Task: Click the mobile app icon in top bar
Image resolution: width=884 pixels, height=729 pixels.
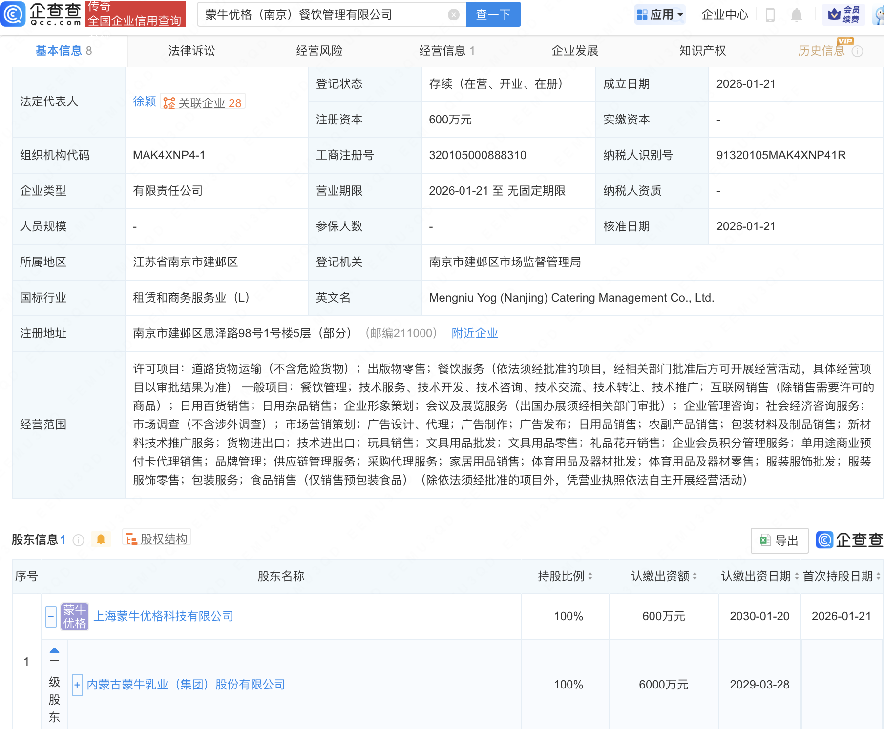Action: (x=771, y=15)
